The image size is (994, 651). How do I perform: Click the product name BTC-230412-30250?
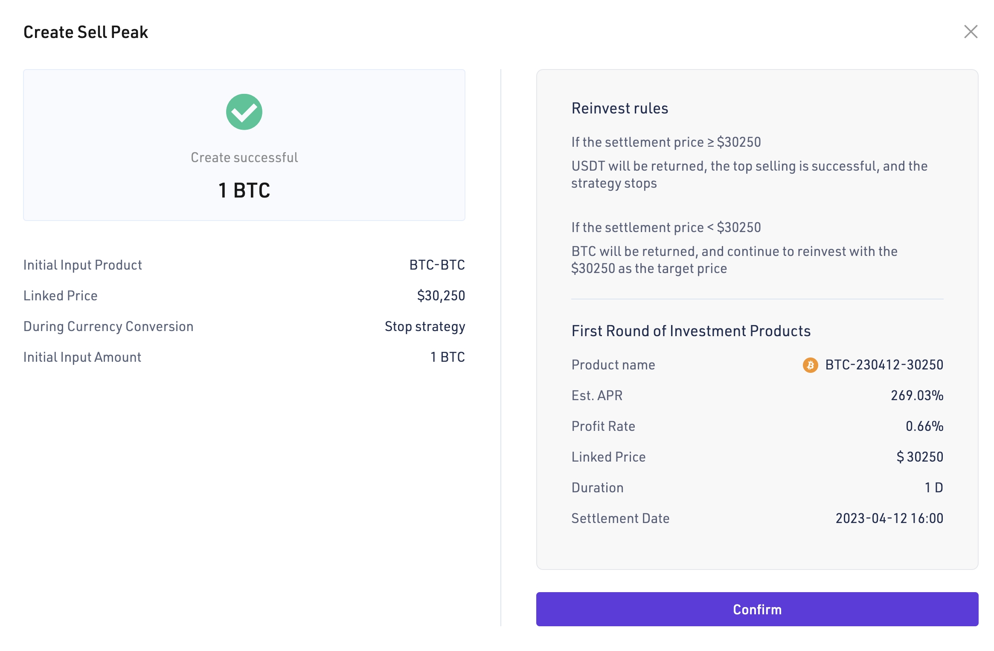tap(884, 365)
